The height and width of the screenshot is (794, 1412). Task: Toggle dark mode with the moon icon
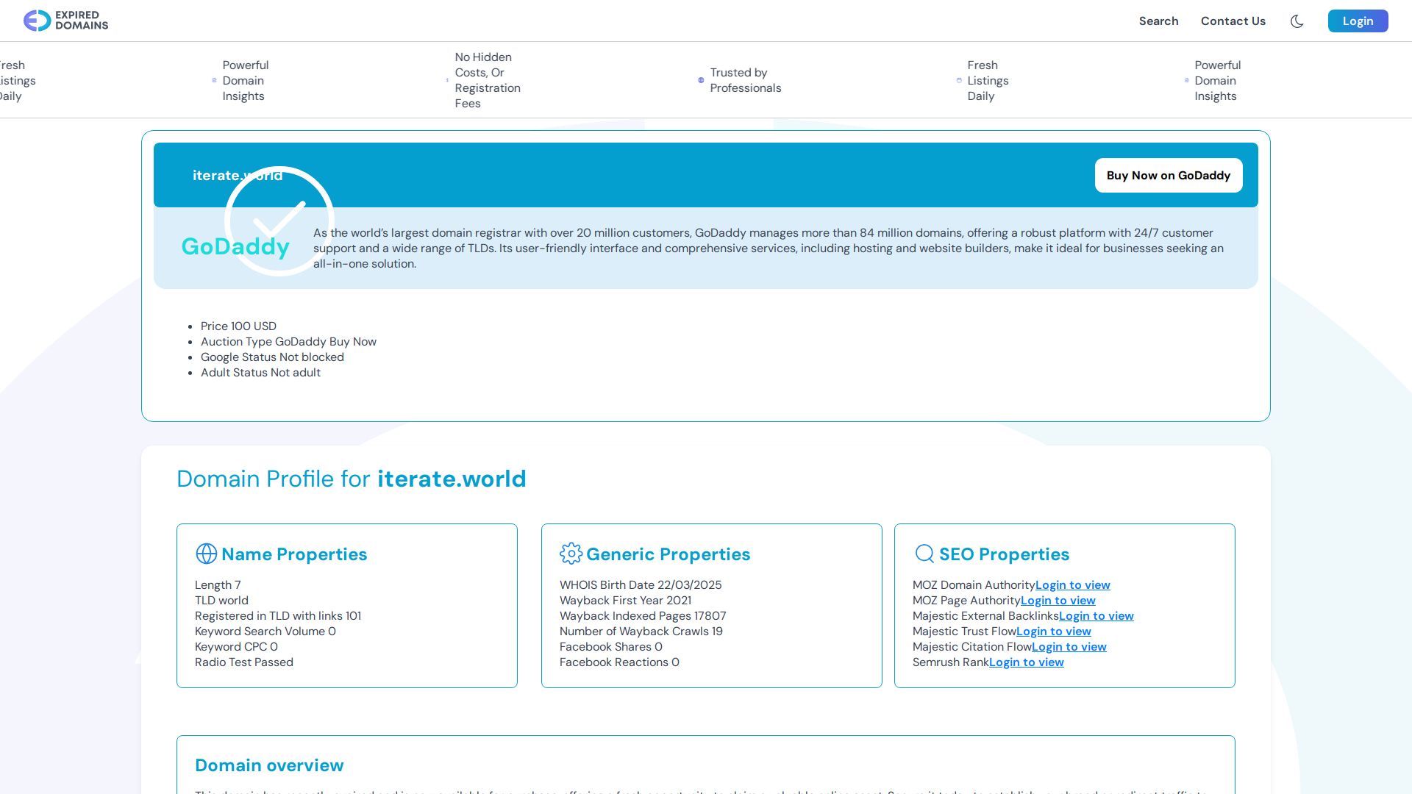(1297, 21)
